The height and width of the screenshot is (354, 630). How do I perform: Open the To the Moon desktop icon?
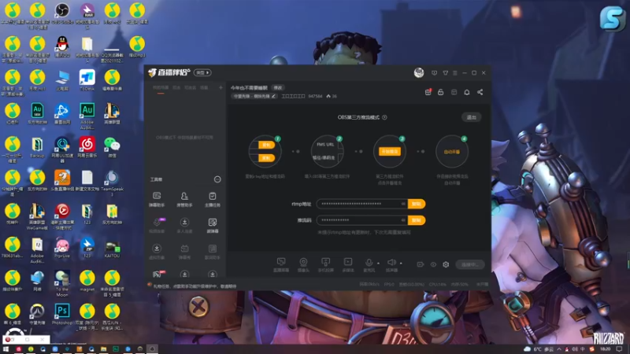point(62,283)
